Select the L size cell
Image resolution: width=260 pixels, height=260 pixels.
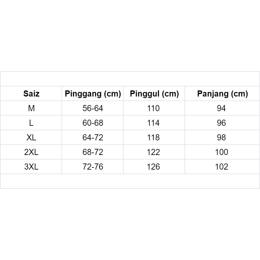pos(31,123)
